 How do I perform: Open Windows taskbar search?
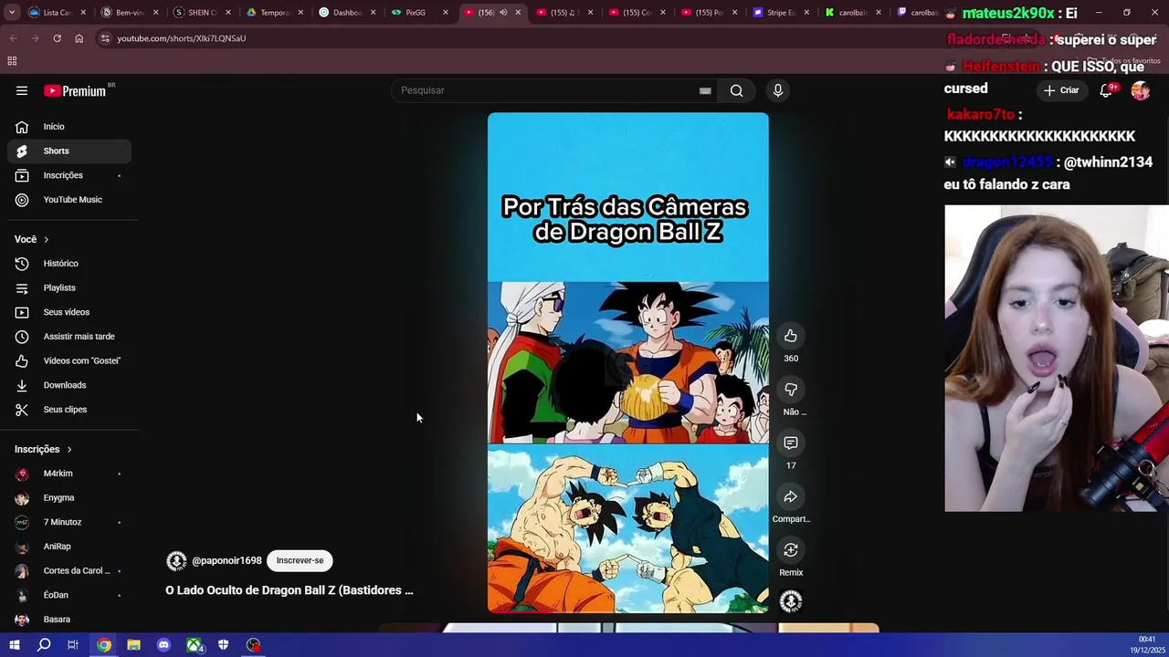coord(44,645)
